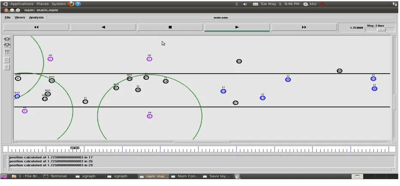Select black node 37
Screen dimensions: 400x186
tap(236, 103)
